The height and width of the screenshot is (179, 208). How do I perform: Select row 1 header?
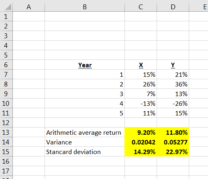tap(6, 16)
